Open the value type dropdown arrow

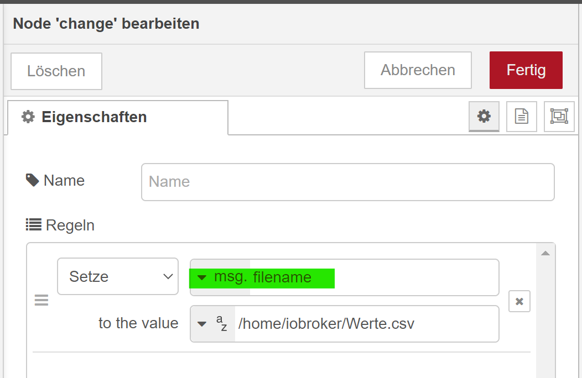click(x=202, y=324)
